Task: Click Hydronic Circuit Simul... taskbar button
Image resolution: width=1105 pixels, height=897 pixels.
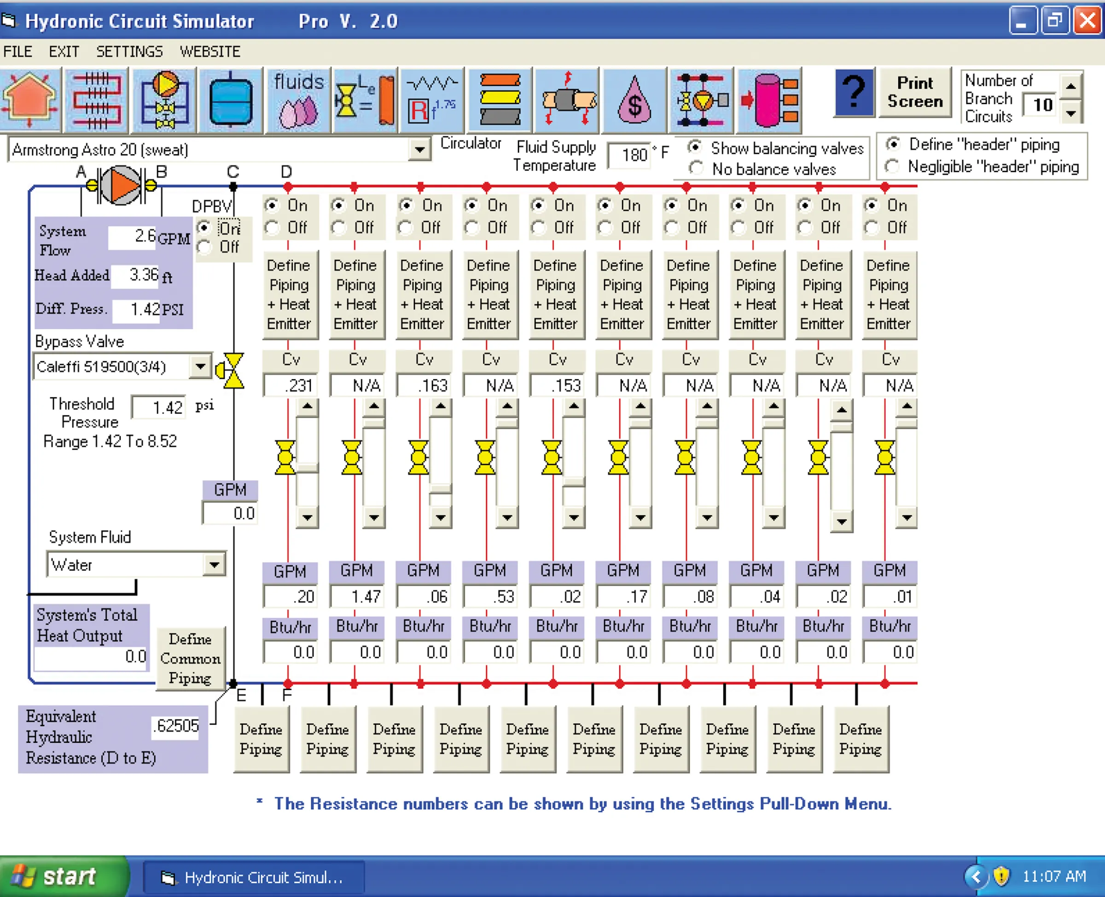Action: [253, 877]
